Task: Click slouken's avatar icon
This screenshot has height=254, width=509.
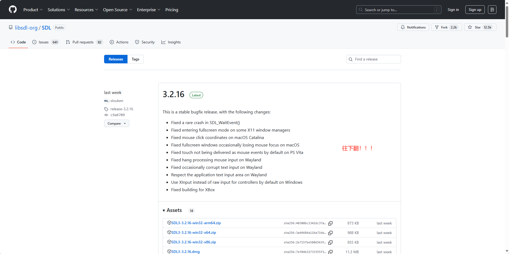Action: tap(106, 101)
